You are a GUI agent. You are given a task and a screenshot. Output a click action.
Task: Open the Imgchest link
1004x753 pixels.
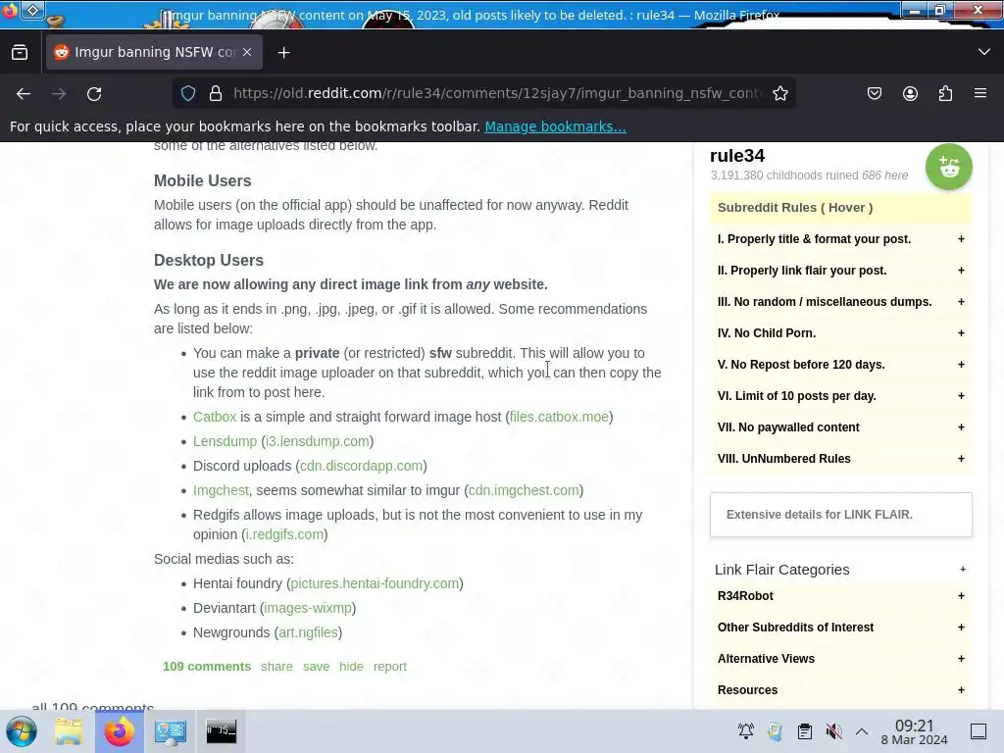click(221, 490)
